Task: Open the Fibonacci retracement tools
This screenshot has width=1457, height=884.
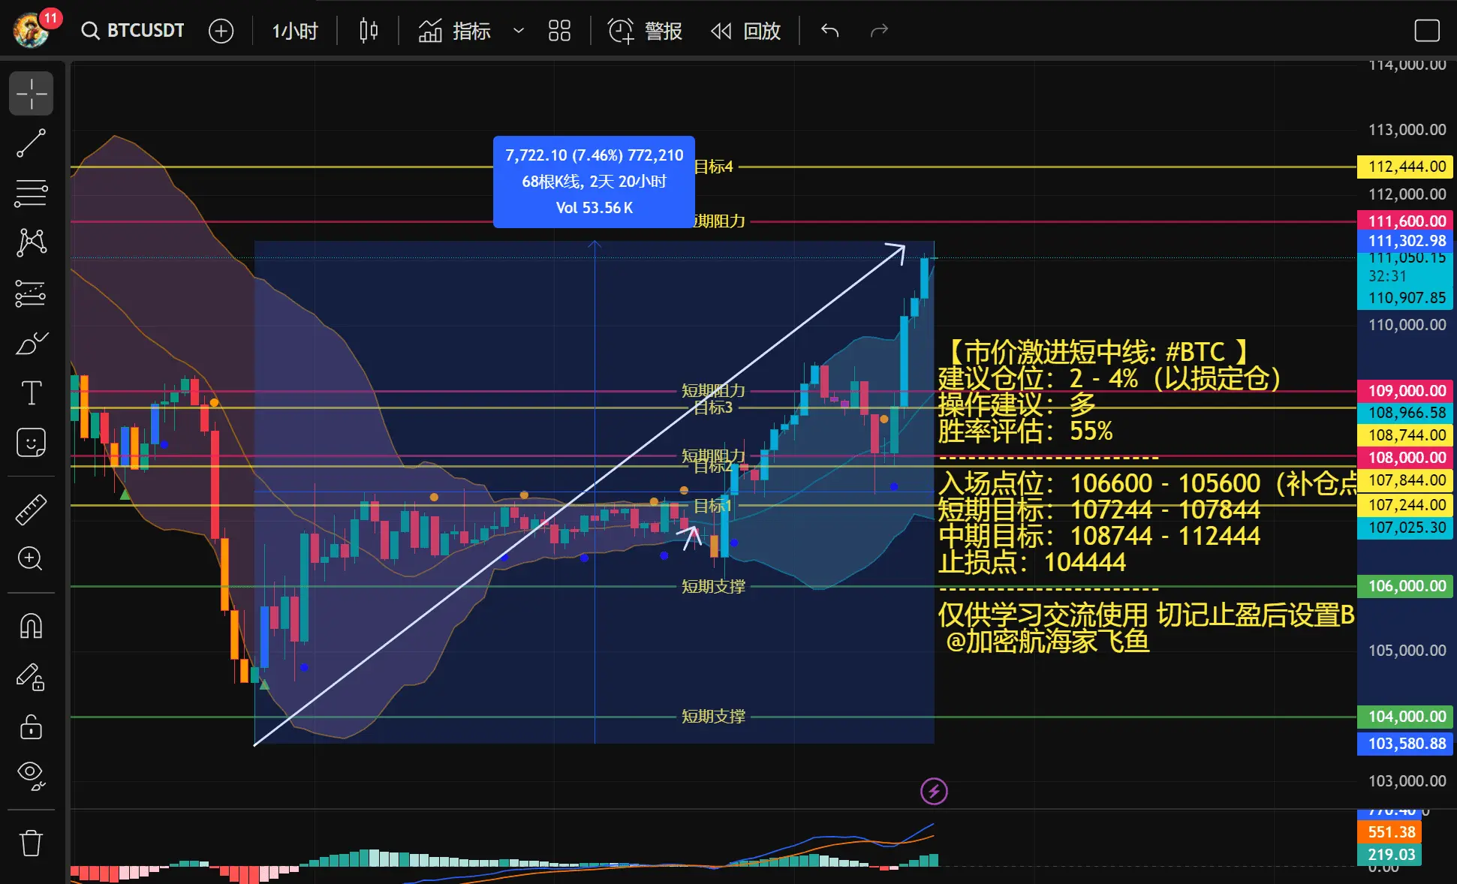Action: (x=31, y=193)
